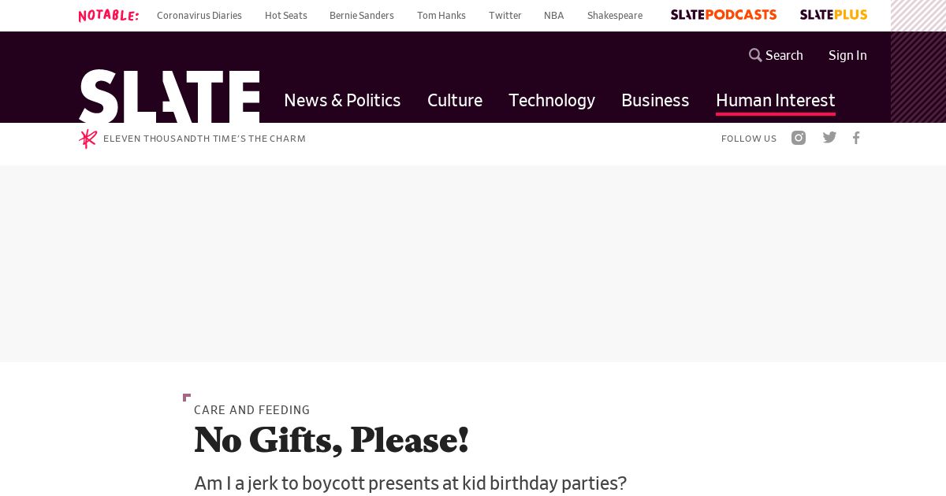Open Care and Feeding column link
Image resolution: width=946 pixels, height=496 pixels.
(252, 410)
